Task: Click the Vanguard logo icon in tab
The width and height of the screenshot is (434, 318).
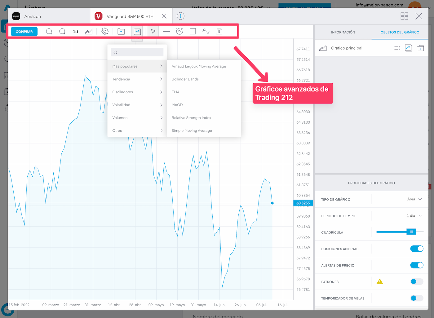Action: click(x=99, y=16)
